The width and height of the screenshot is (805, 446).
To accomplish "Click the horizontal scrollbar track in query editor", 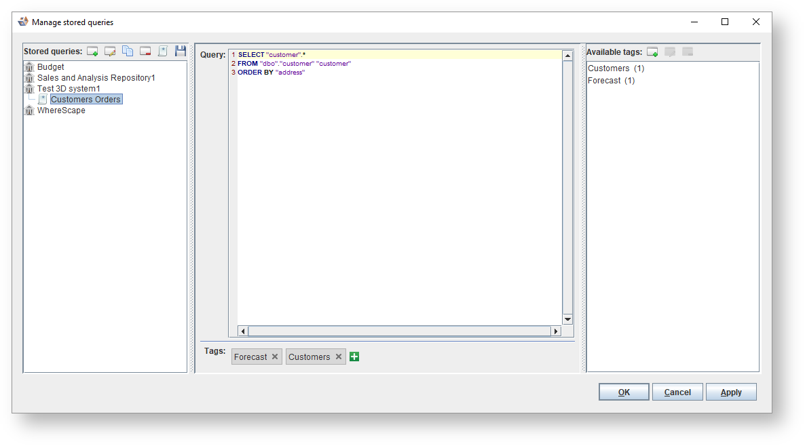I will click(x=399, y=331).
